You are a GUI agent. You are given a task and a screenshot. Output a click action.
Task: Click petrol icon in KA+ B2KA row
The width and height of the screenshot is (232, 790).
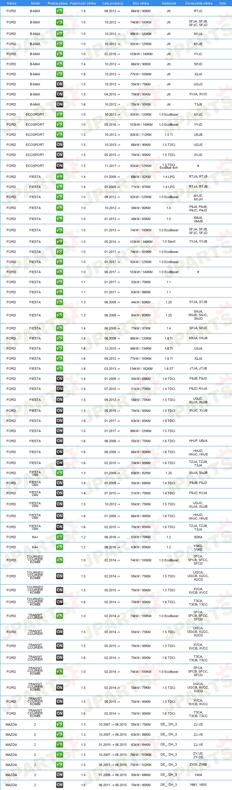coord(60,537)
